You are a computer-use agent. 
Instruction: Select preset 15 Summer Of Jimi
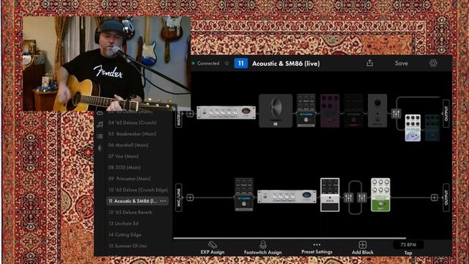128,246
